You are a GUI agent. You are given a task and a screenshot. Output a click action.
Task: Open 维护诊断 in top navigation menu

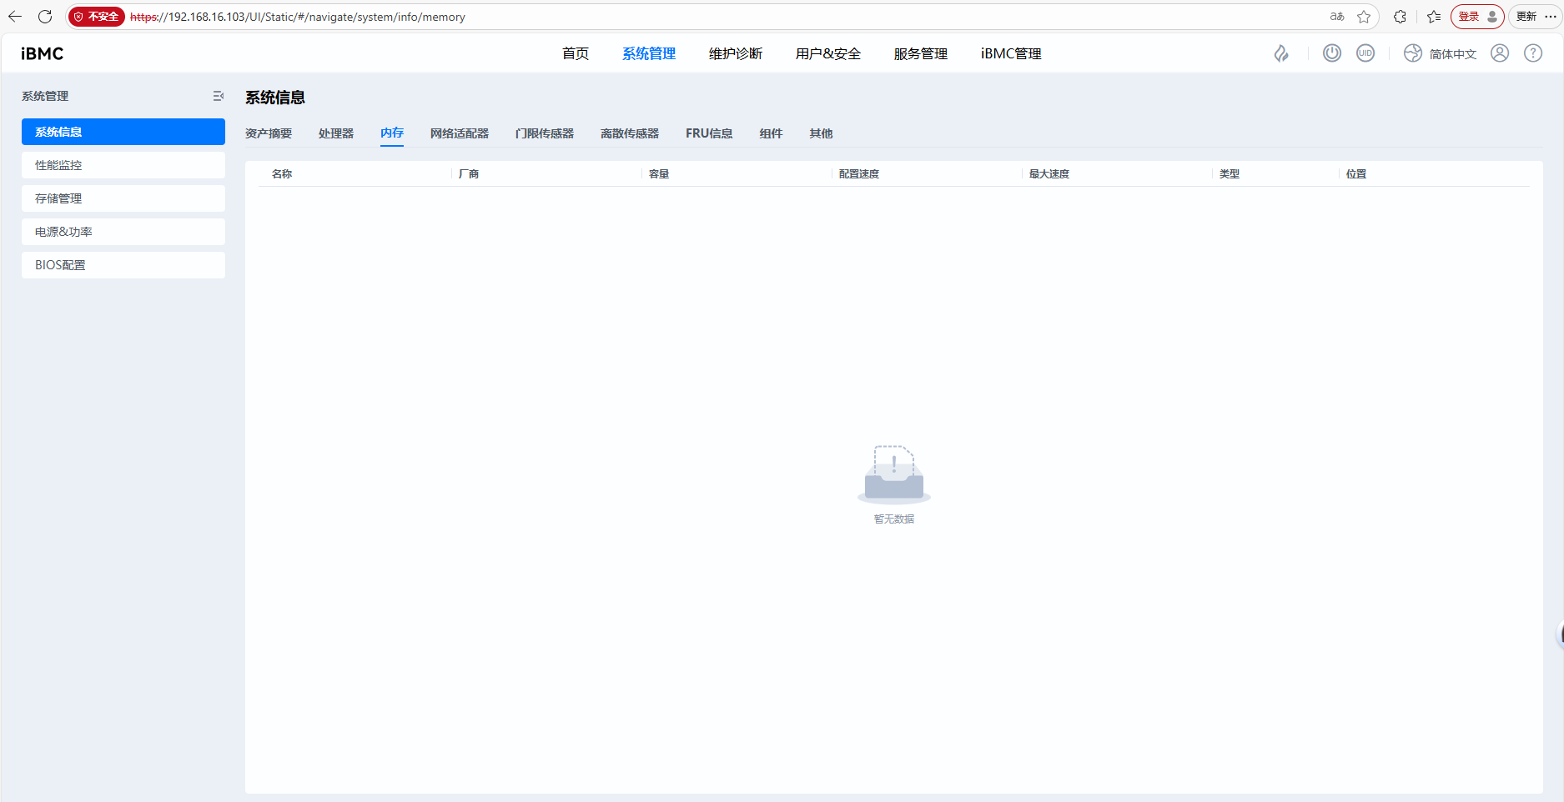pyautogui.click(x=736, y=53)
